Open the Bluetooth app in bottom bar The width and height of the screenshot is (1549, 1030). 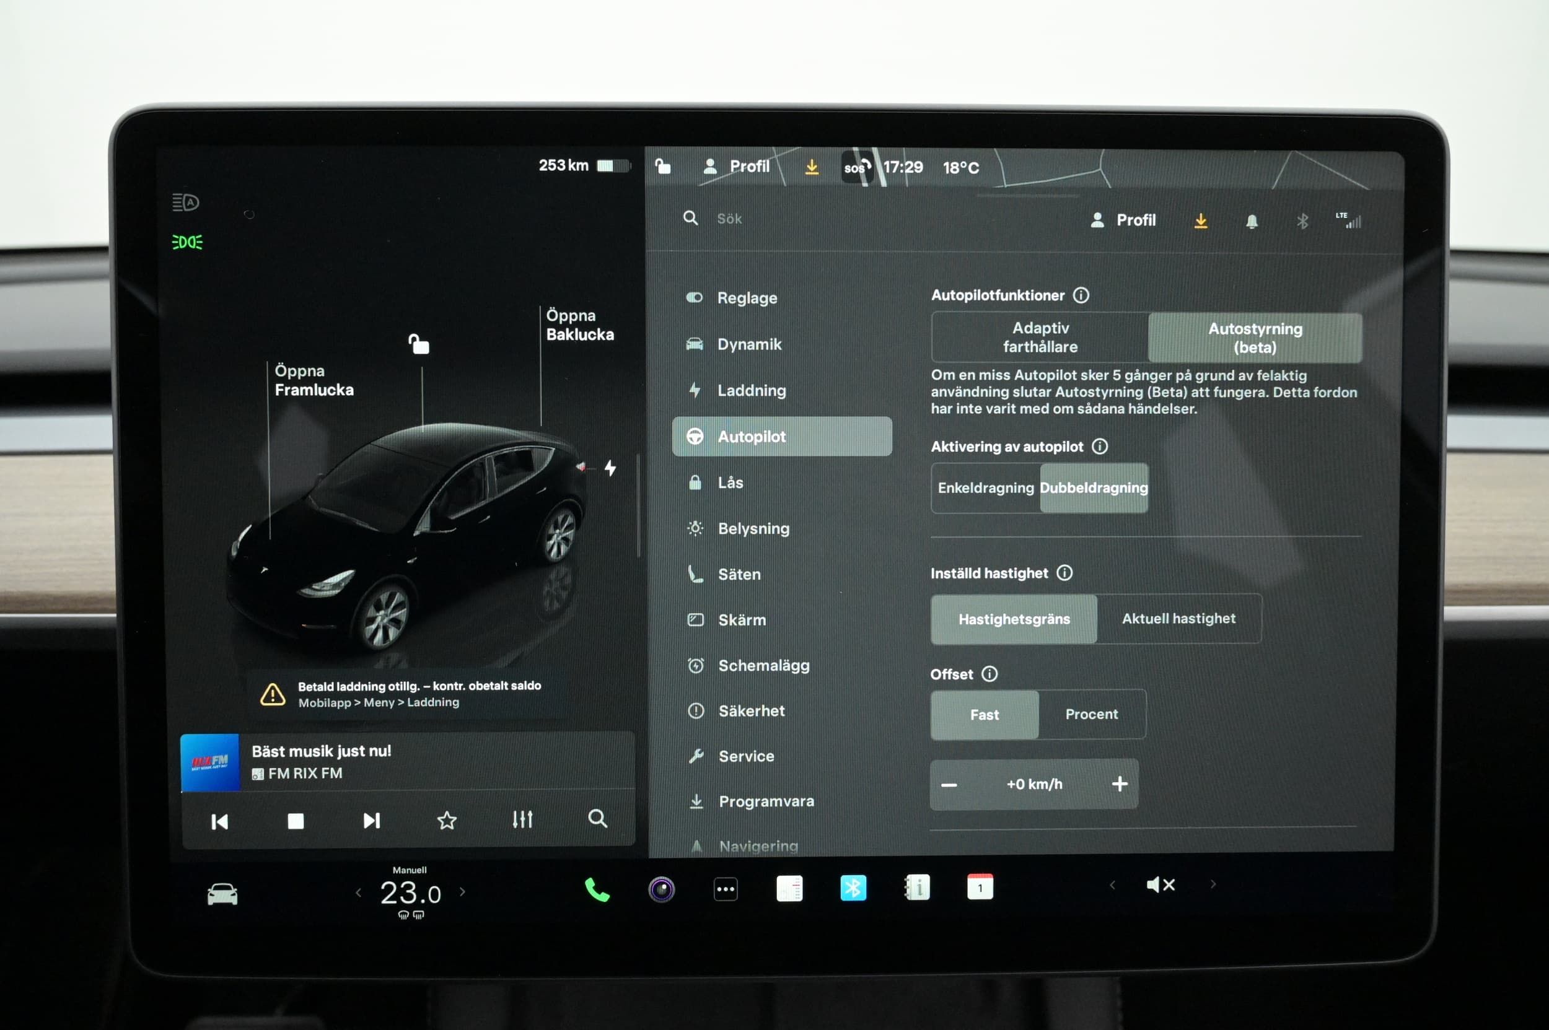pyautogui.click(x=853, y=888)
